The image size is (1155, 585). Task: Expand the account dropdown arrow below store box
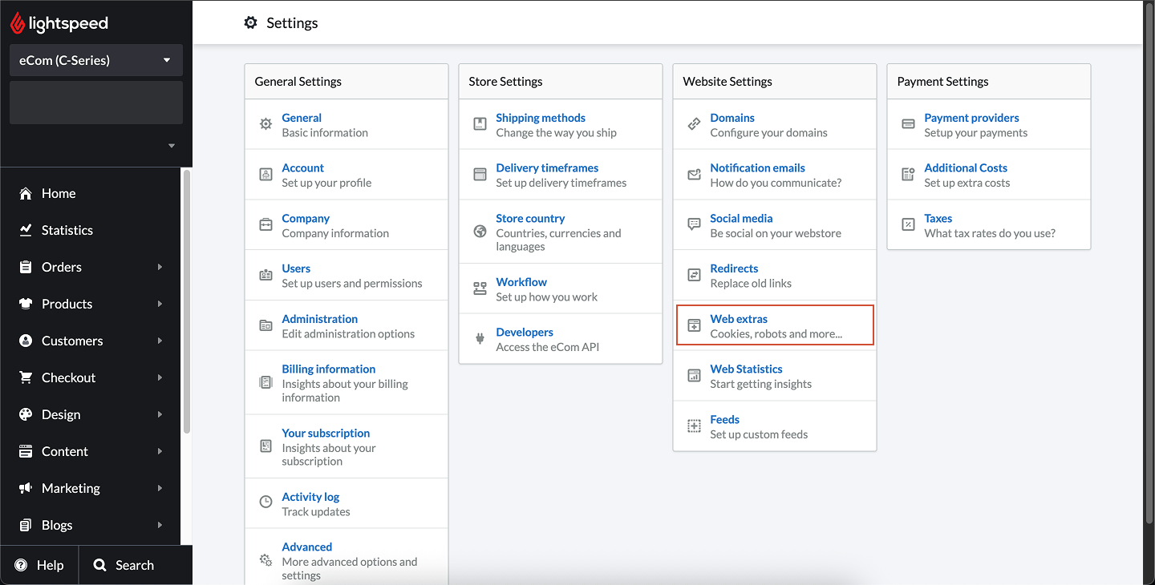[x=171, y=146]
